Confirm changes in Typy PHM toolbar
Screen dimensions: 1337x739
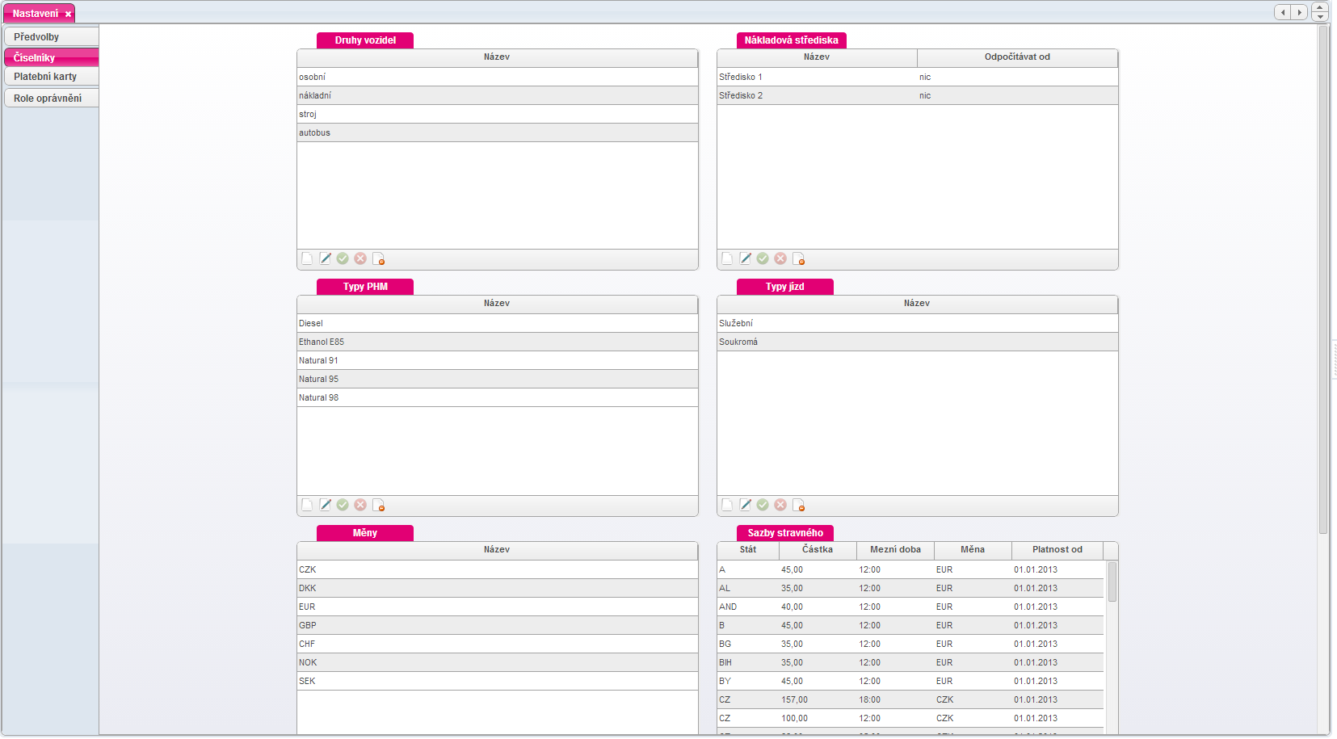coord(343,505)
